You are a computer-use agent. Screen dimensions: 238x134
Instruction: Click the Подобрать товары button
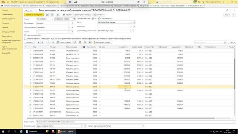pos(102,42)
